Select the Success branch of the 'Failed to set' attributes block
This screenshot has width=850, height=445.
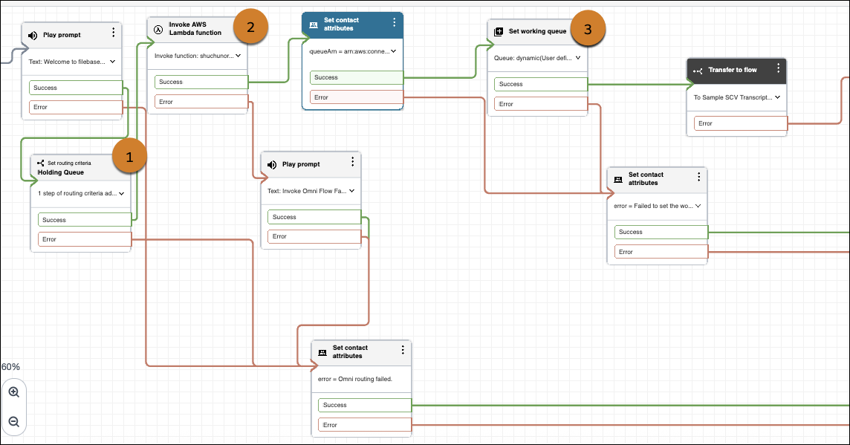pos(661,232)
